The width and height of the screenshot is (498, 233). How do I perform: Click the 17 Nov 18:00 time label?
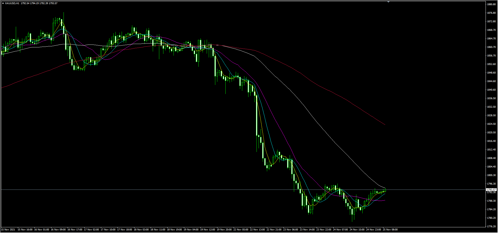pos(125,230)
